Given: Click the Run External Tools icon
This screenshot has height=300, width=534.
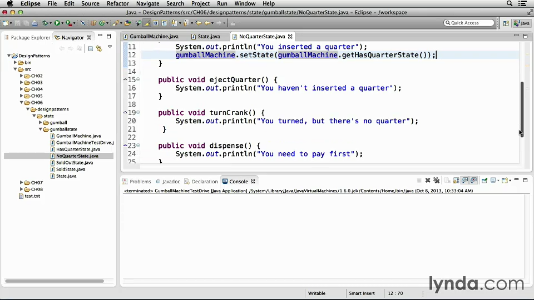Looking at the screenshot, I should 69,23.
